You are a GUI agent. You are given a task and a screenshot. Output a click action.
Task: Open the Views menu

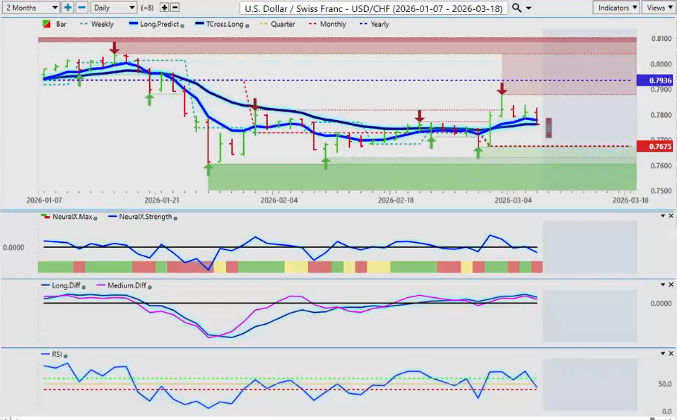coord(658,8)
